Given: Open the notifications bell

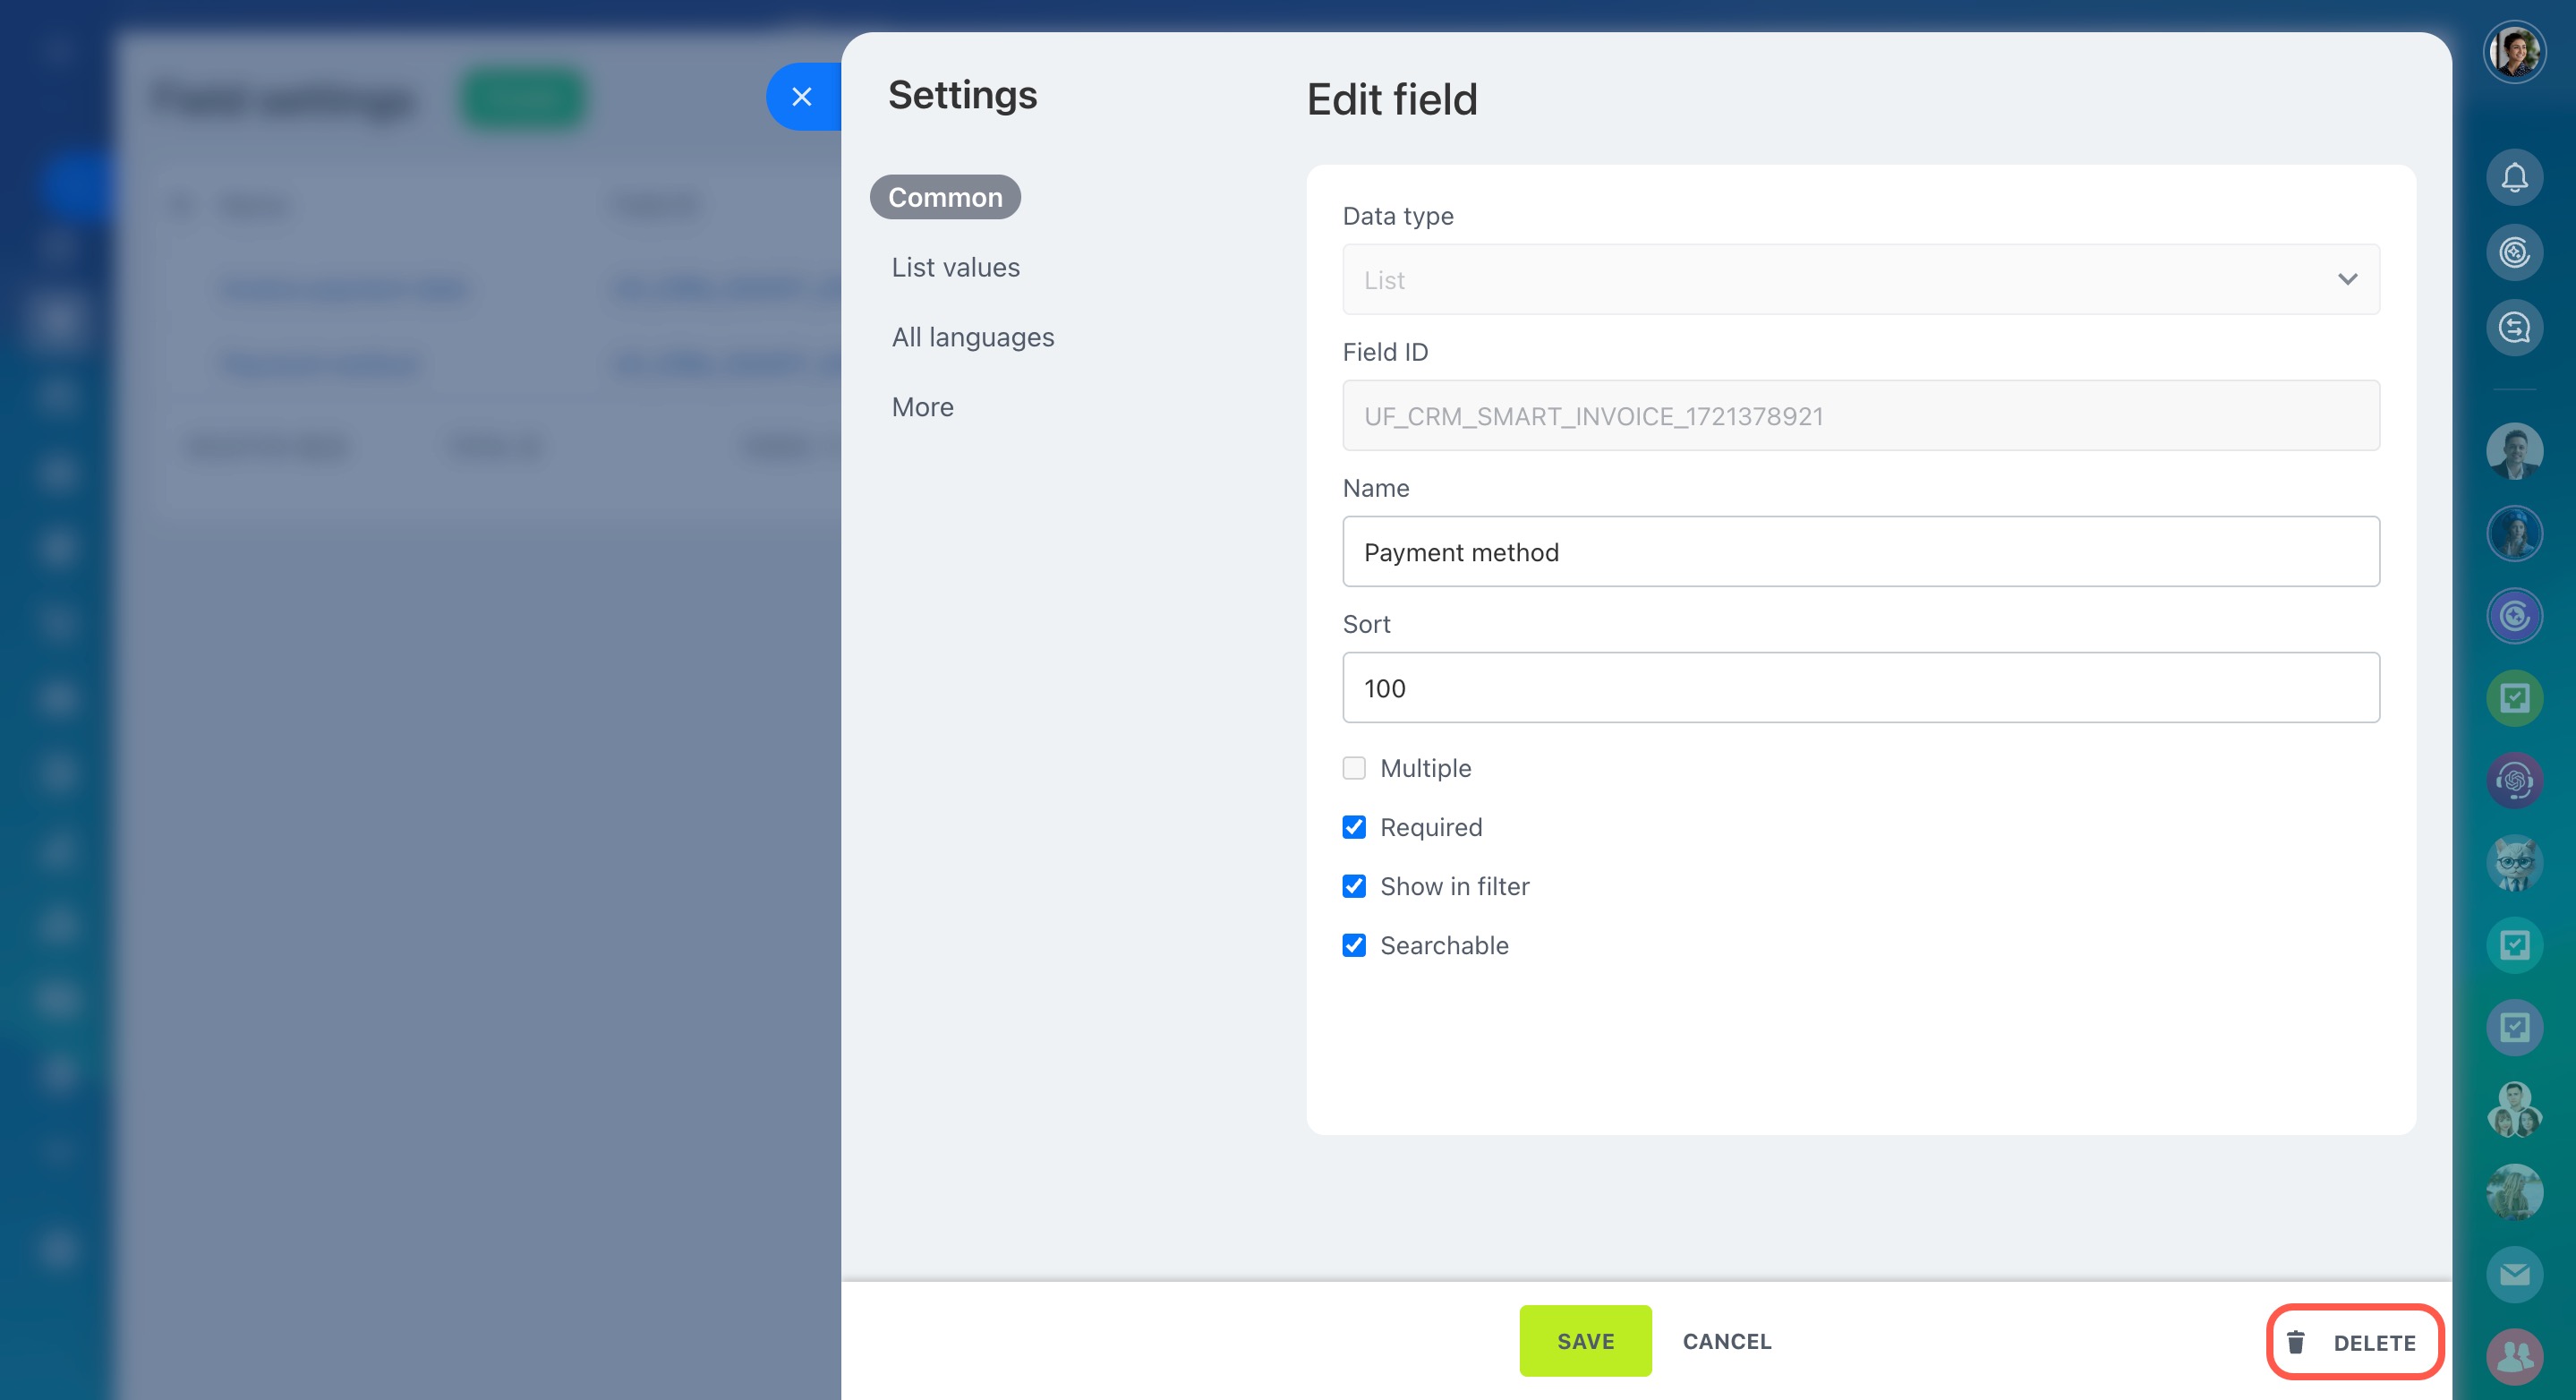Looking at the screenshot, I should point(2514,177).
